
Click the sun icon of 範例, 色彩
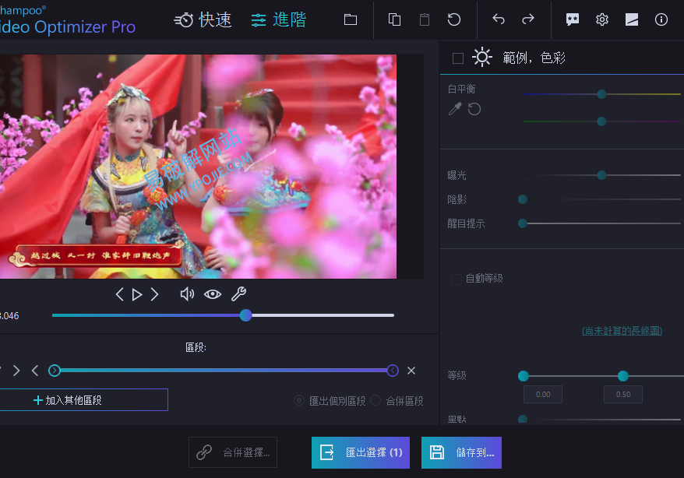click(482, 57)
